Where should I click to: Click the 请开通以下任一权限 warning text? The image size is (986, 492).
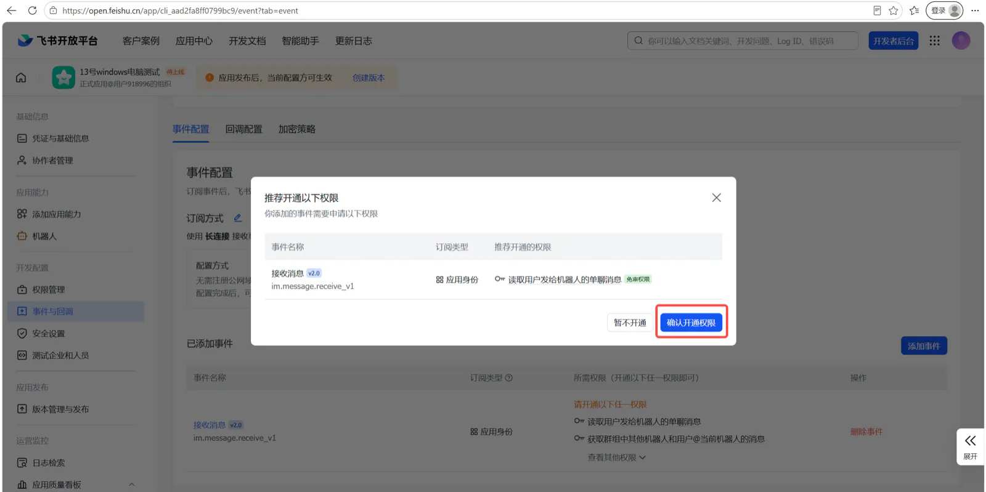tap(610, 405)
